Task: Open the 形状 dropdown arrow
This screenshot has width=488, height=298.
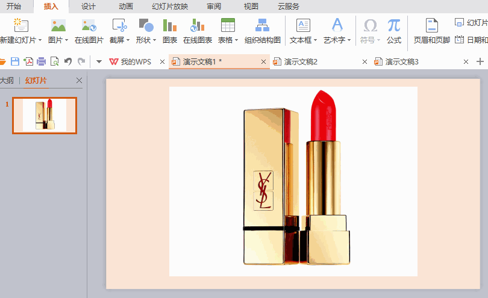Action: click(x=154, y=40)
